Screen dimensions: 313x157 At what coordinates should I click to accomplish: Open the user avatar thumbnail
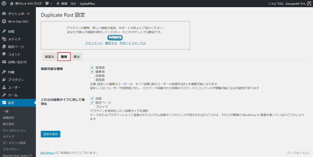pyautogui.click(x=309, y=4)
